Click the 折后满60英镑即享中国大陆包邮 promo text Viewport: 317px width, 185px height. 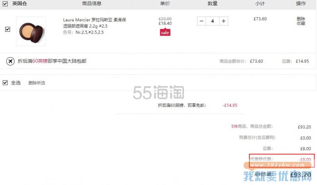(x=52, y=61)
